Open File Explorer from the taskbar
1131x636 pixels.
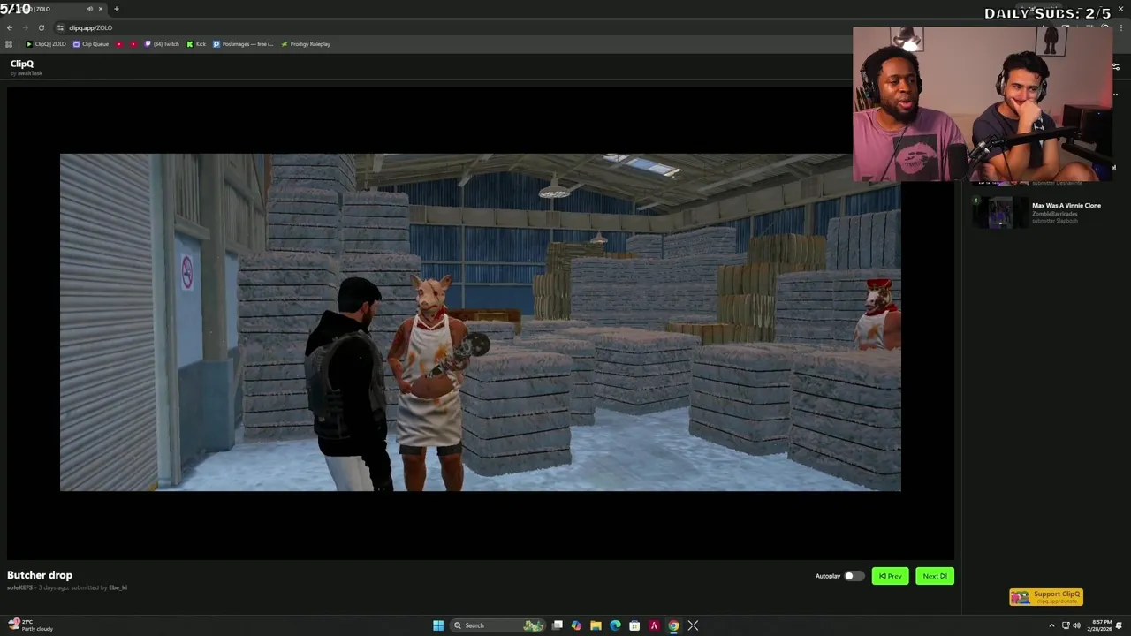(x=596, y=625)
